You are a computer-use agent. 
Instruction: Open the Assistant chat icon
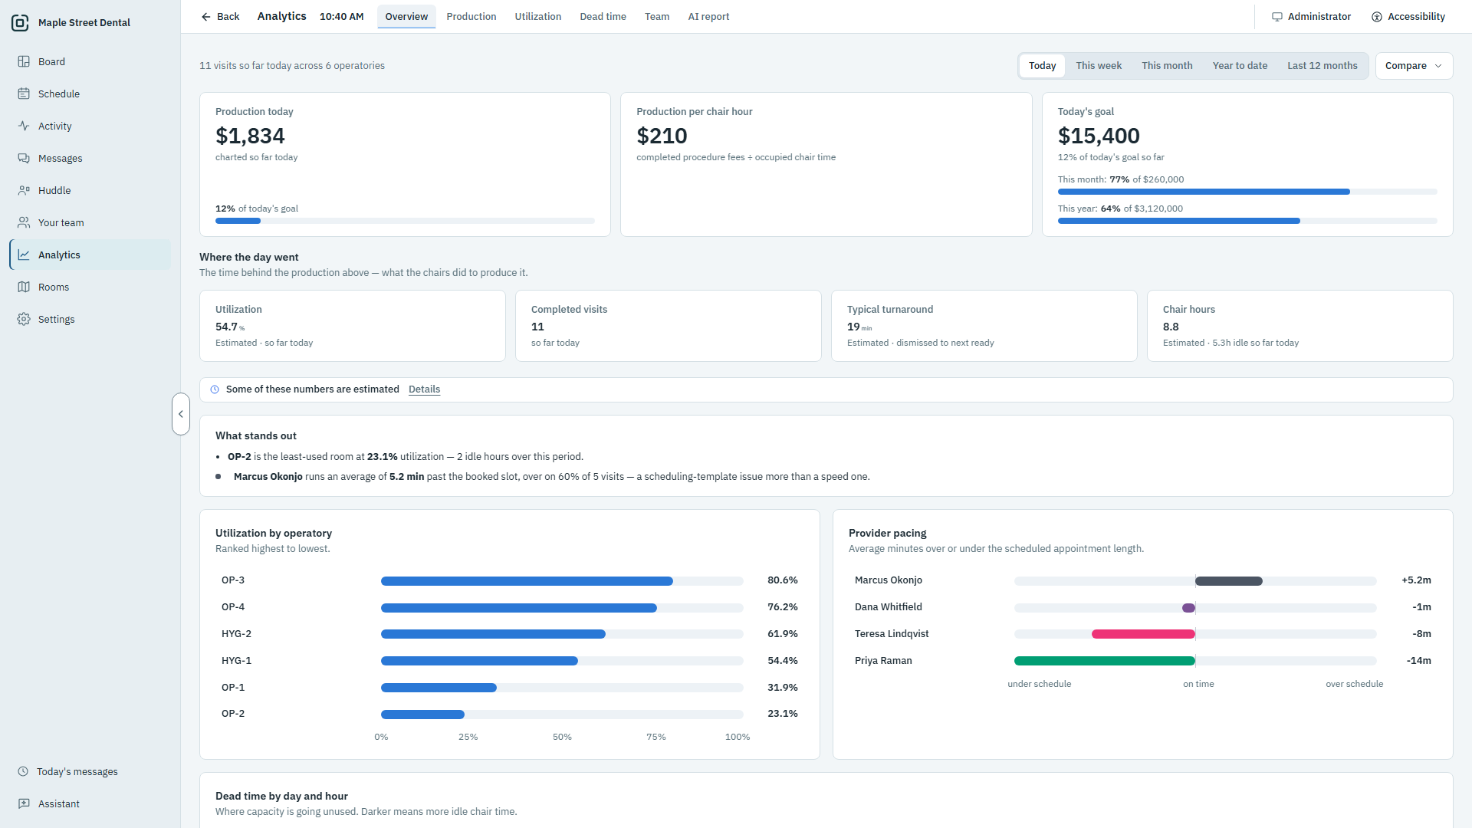point(24,803)
